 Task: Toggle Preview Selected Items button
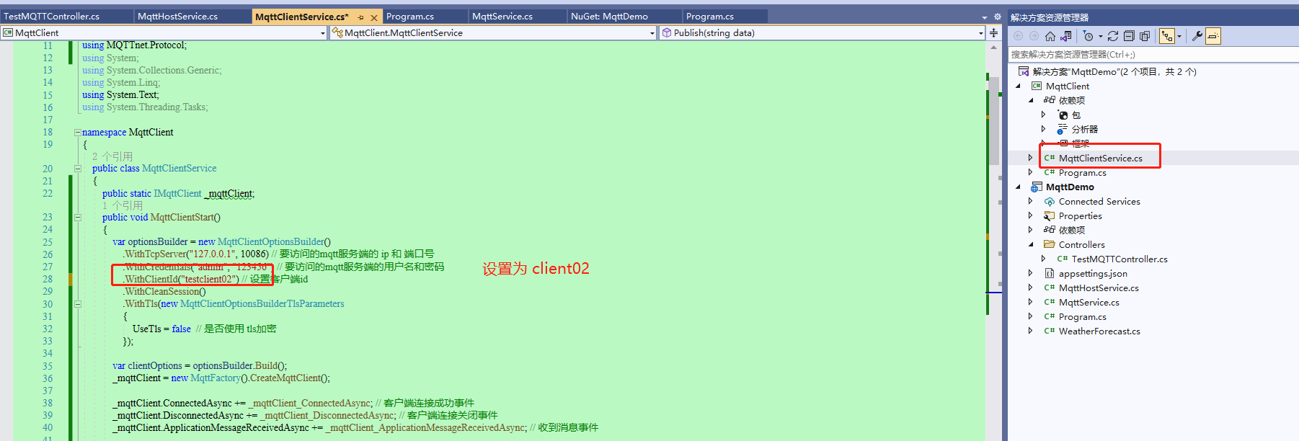click(1213, 36)
